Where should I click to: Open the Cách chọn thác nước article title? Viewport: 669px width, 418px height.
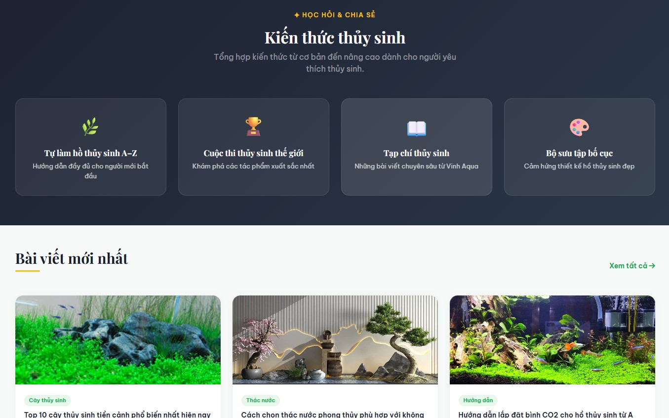(333, 415)
